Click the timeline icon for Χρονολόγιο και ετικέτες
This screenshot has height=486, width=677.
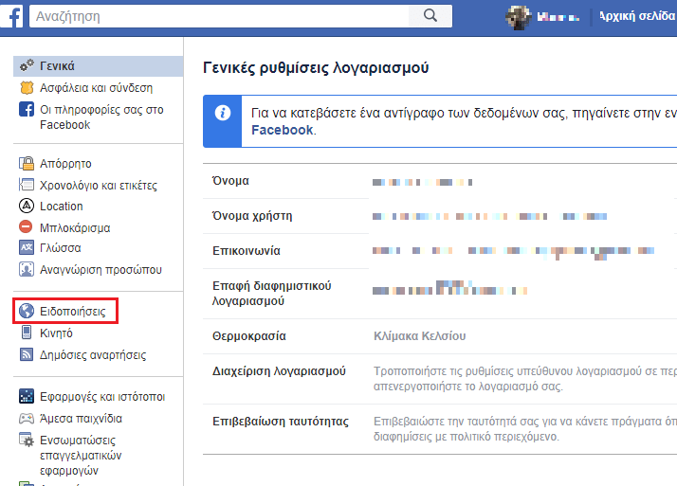point(27,185)
